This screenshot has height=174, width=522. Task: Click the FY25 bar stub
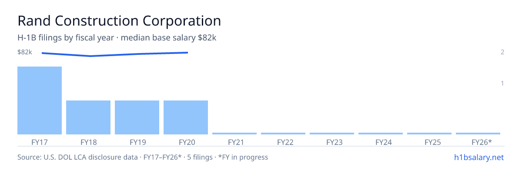(429, 134)
